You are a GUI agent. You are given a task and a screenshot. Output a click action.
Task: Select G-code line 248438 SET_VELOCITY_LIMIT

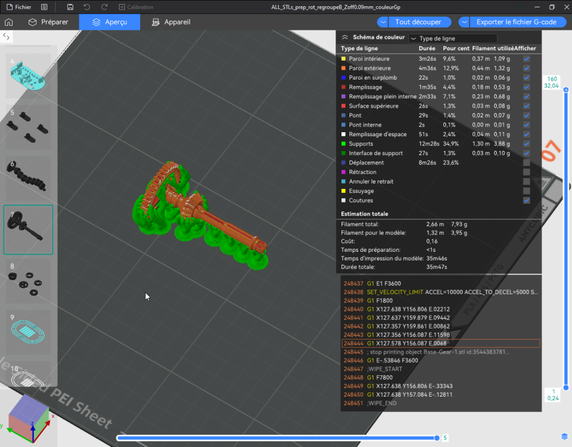(x=440, y=292)
